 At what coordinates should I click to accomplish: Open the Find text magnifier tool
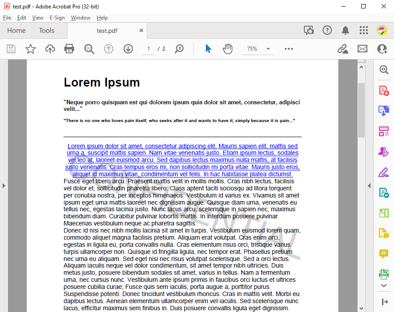pos(89,49)
